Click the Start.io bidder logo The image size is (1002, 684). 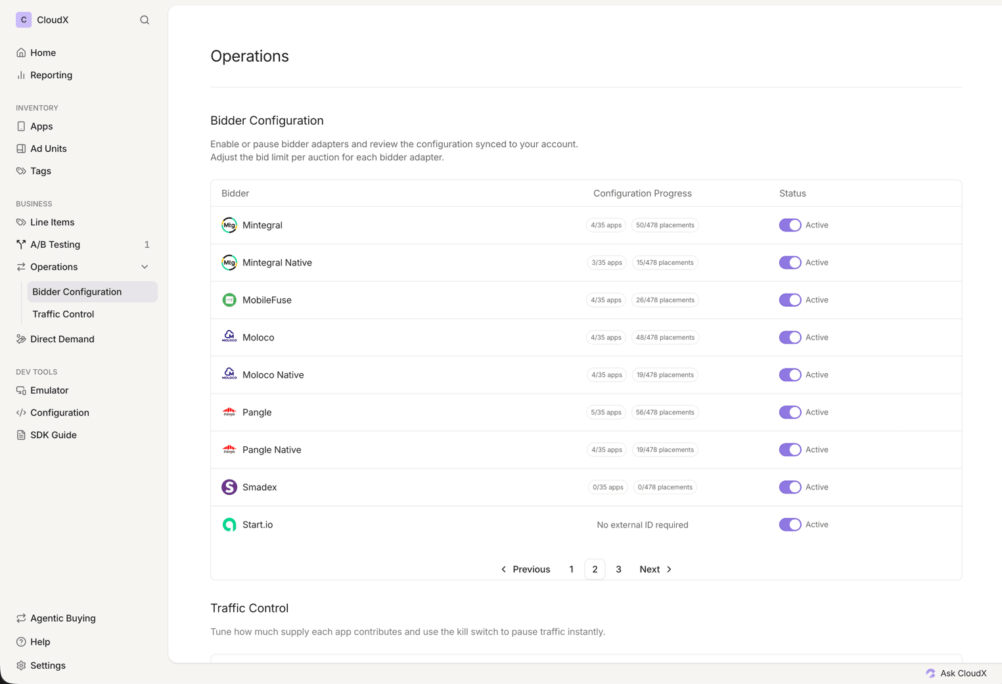tap(229, 524)
